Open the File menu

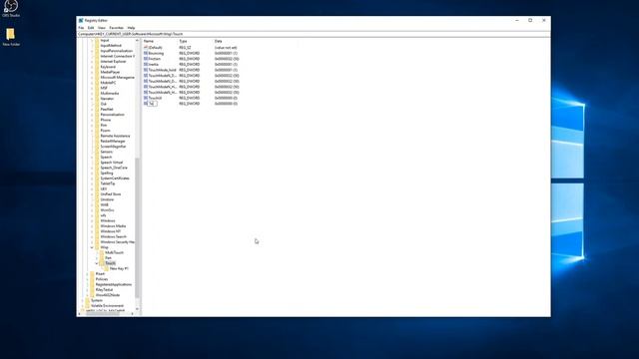pos(81,28)
